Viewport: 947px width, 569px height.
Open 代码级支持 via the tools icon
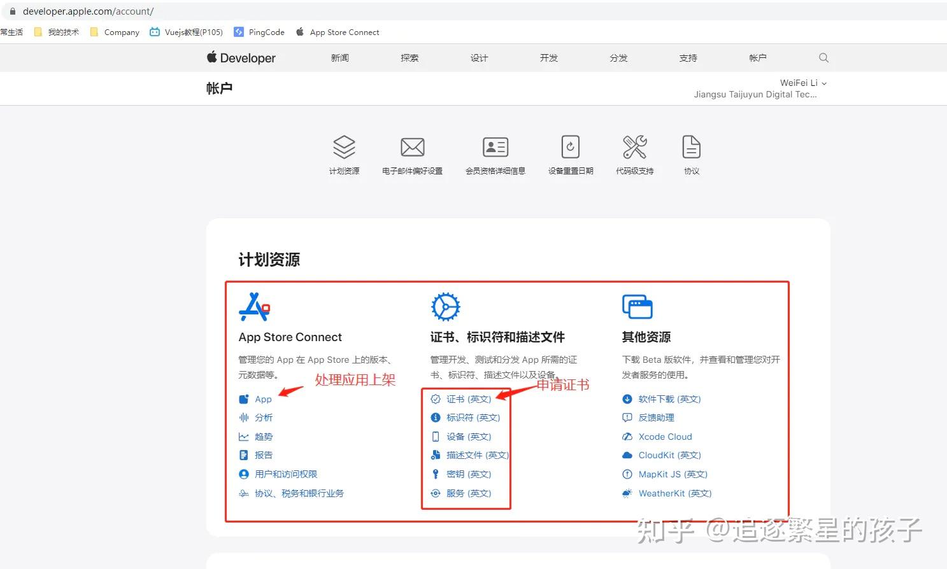(x=635, y=147)
